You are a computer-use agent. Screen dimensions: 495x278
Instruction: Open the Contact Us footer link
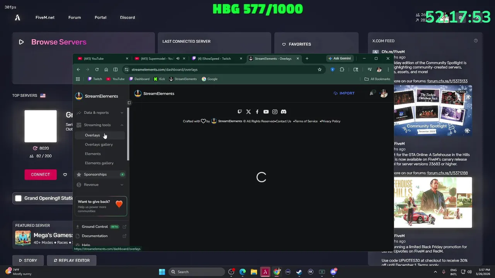[283, 121]
